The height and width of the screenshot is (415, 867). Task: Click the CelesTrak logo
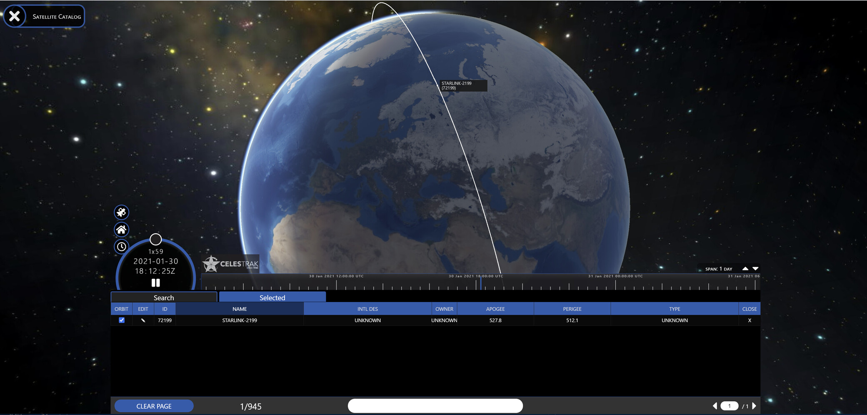tap(231, 264)
